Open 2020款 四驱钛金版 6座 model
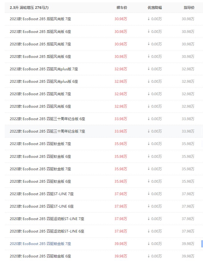The height and width of the screenshot is (261, 203). [x=40, y=182]
